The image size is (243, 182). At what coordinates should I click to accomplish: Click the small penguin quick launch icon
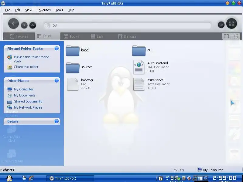24,178
